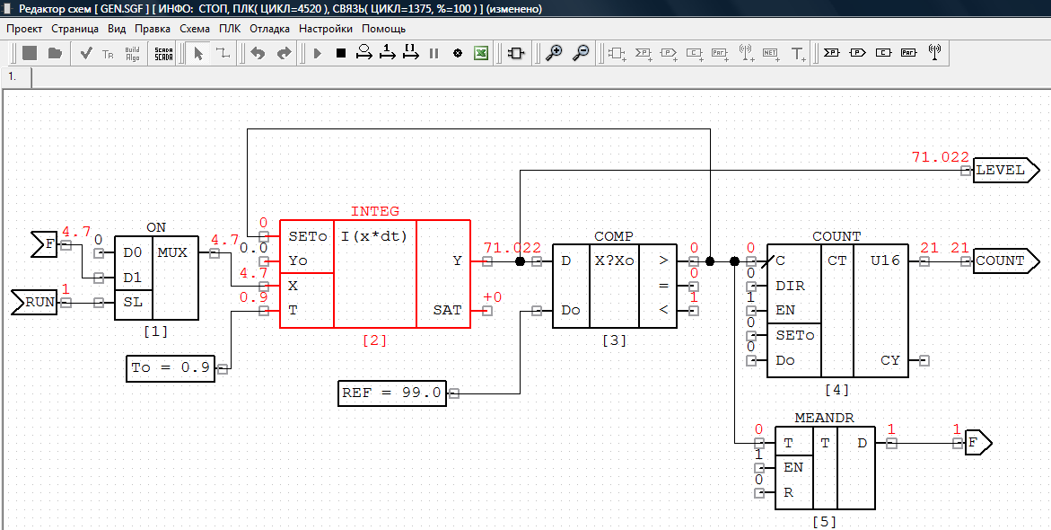Click the breakpoint circle icon

[x=458, y=53]
